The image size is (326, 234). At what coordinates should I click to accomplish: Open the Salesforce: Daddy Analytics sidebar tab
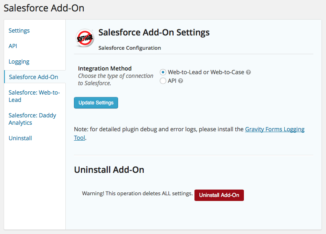(x=32, y=119)
